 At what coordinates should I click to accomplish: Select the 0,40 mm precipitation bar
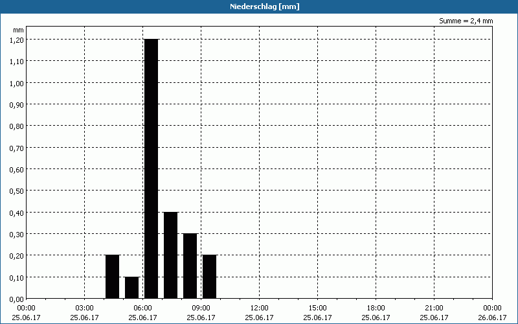(x=171, y=255)
